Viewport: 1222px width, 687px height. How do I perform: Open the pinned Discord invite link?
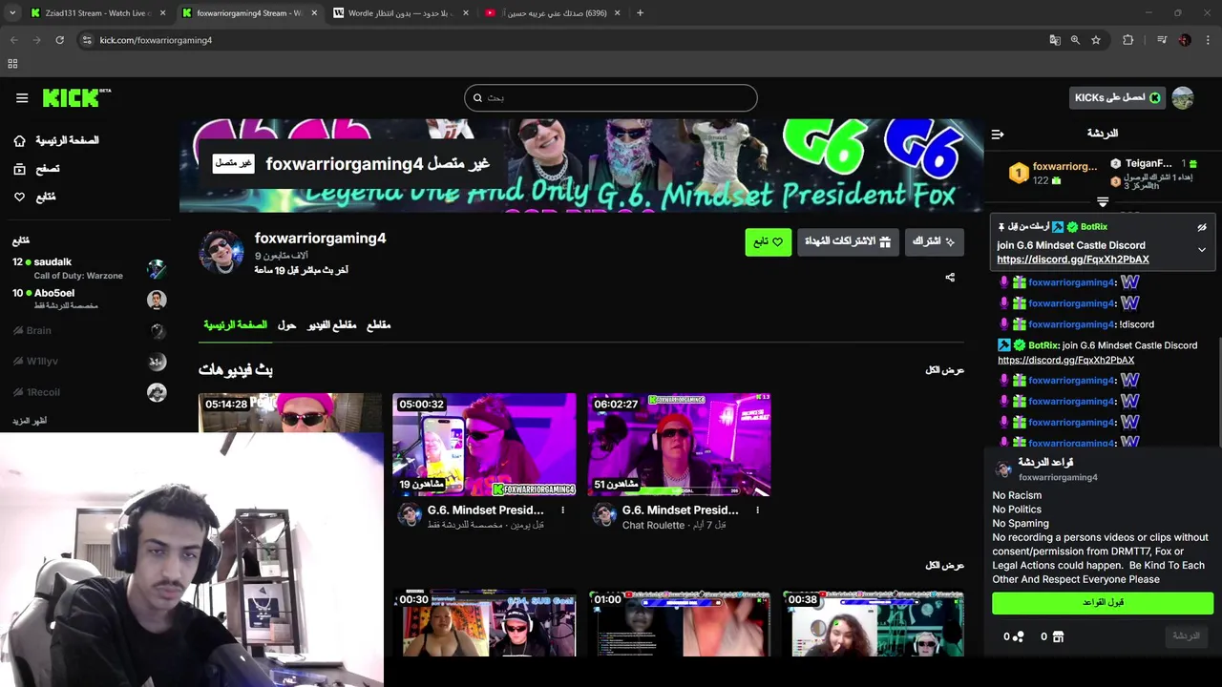tap(1073, 260)
